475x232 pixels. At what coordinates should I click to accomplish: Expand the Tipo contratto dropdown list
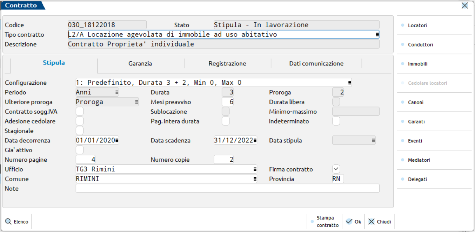(x=377, y=35)
